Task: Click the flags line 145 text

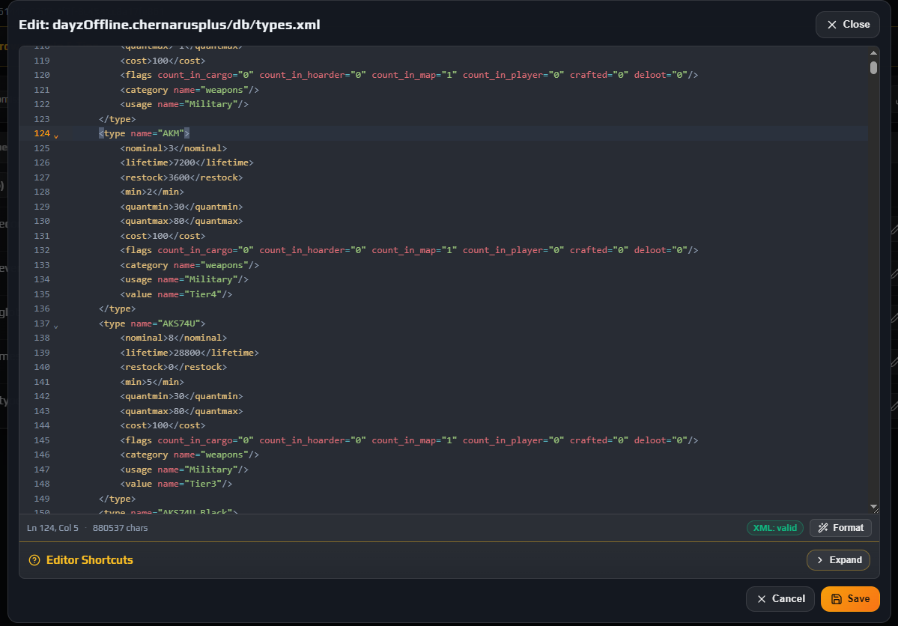Action: (x=409, y=440)
